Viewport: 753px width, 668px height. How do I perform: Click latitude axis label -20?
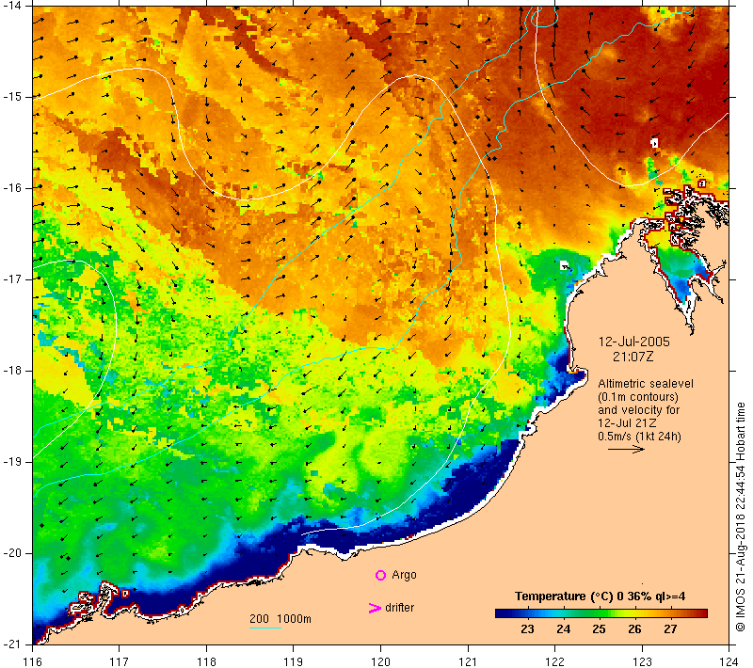click(11, 553)
